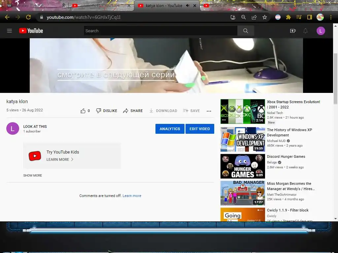Click the search magnifier button
This screenshot has width=338, height=253.
(246, 31)
